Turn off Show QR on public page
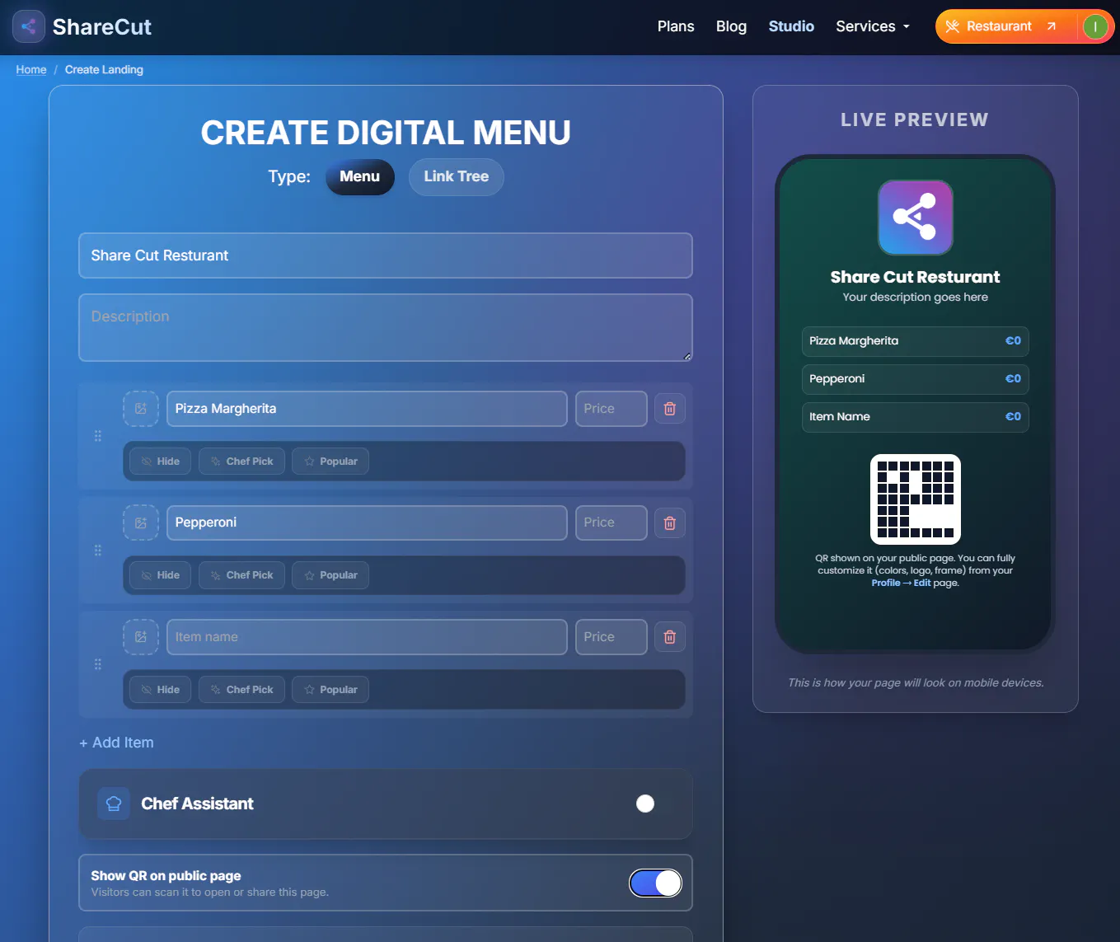Image resolution: width=1120 pixels, height=942 pixels. click(x=655, y=883)
